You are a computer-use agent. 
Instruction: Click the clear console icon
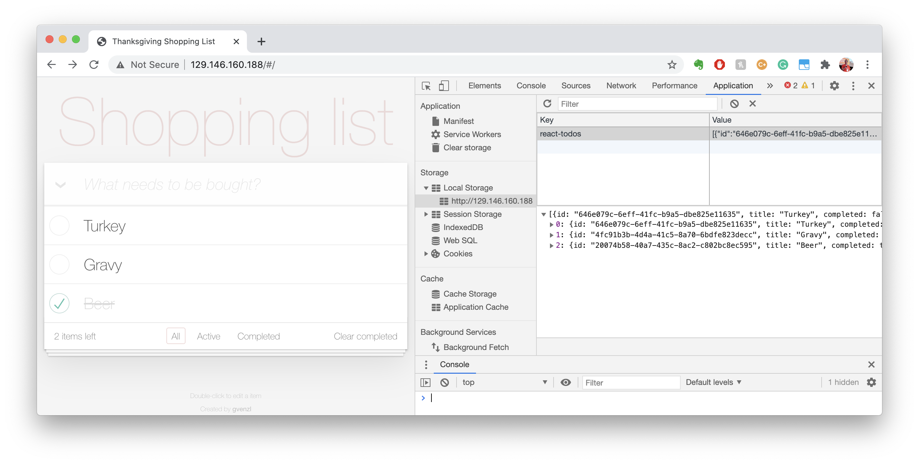(444, 383)
